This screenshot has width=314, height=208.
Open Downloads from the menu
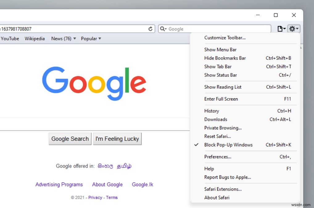click(216, 119)
